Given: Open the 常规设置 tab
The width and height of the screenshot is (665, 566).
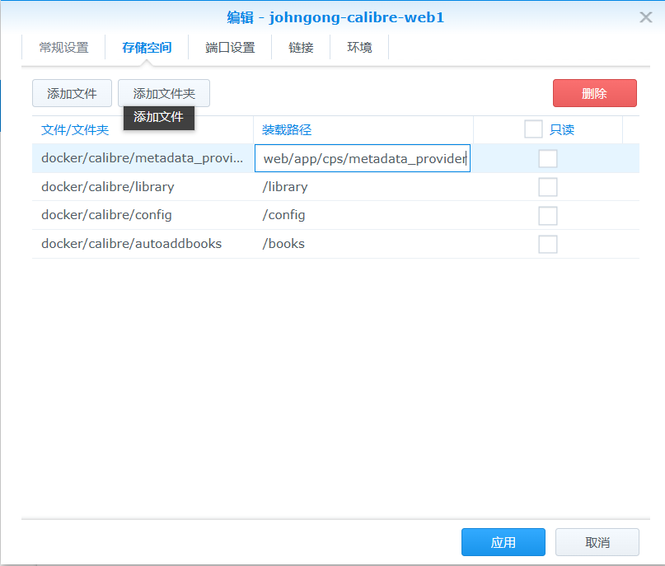Looking at the screenshot, I should (x=63, y=48).
